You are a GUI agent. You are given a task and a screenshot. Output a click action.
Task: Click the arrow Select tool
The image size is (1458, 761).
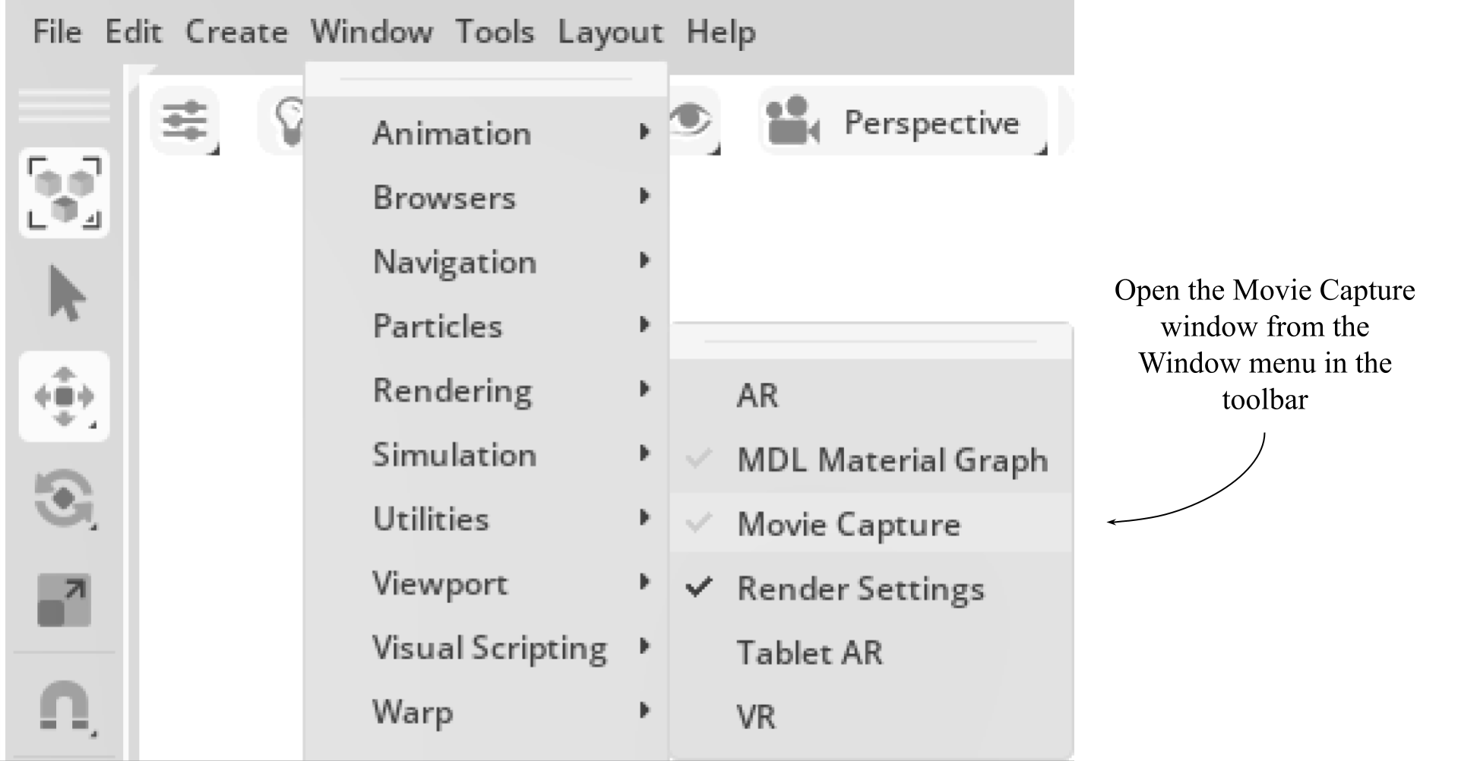tap(65, 292)
